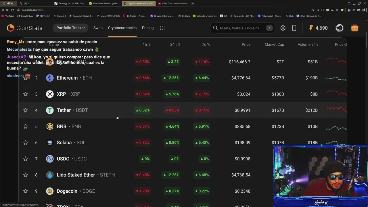The width and height of the screenshot is (368, 207).
Task: Click the Lido Staked Ether logo
Action: click(50, 175)
